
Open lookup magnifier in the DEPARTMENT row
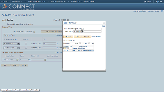(57, 48)
